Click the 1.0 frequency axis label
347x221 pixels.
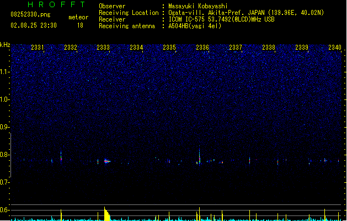coord(5,99)
